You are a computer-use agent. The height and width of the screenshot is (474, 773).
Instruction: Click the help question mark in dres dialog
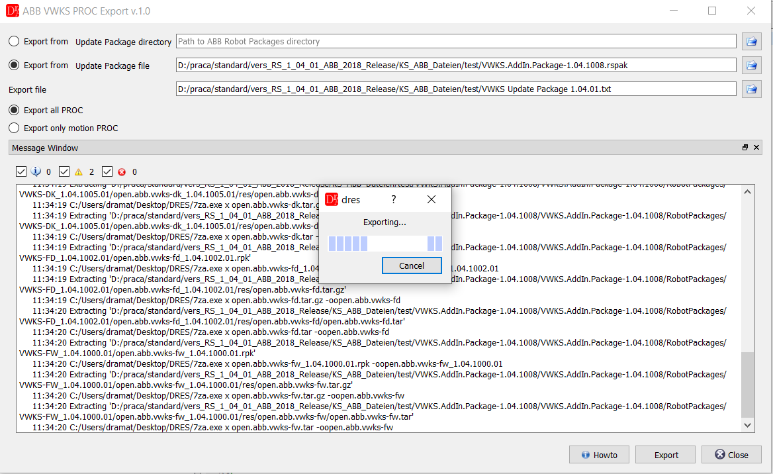pyautogui.click(x=393, y=199)
